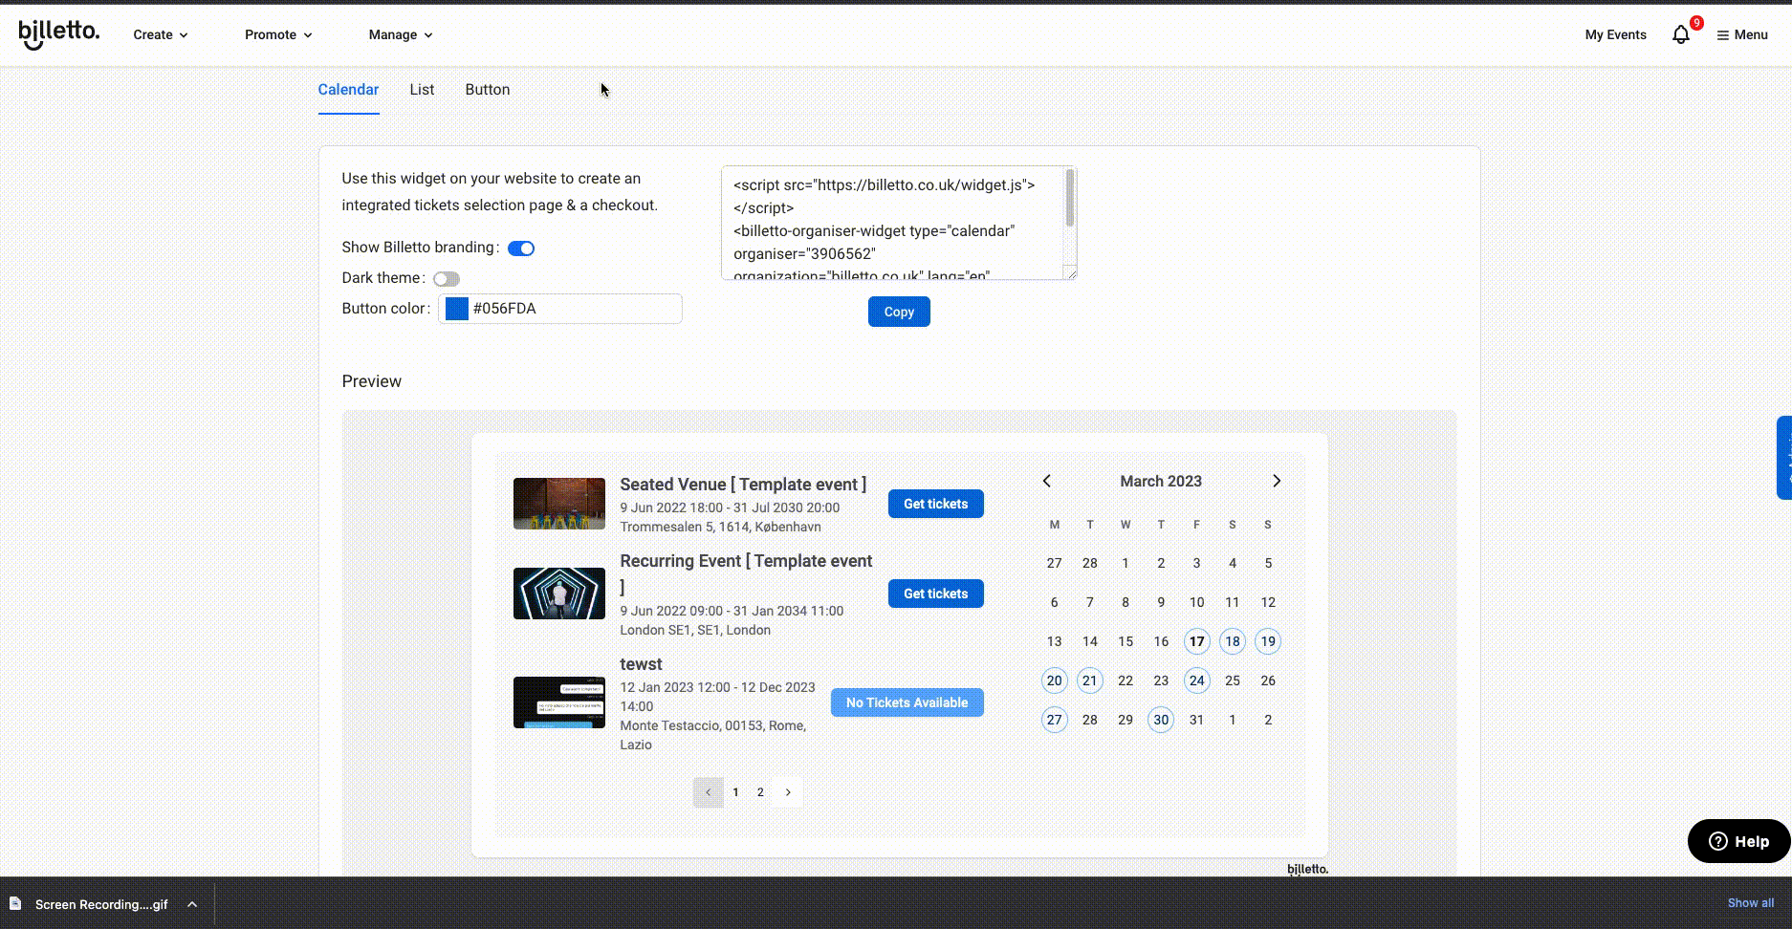Get tickets for Seated Venue event

click(x=936, y=504)
